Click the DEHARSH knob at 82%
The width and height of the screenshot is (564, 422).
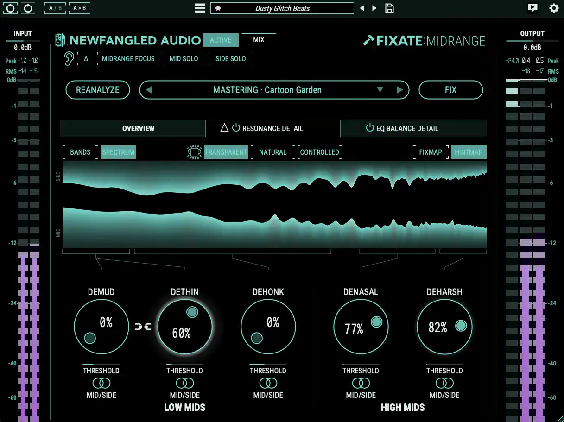[444, 327]
